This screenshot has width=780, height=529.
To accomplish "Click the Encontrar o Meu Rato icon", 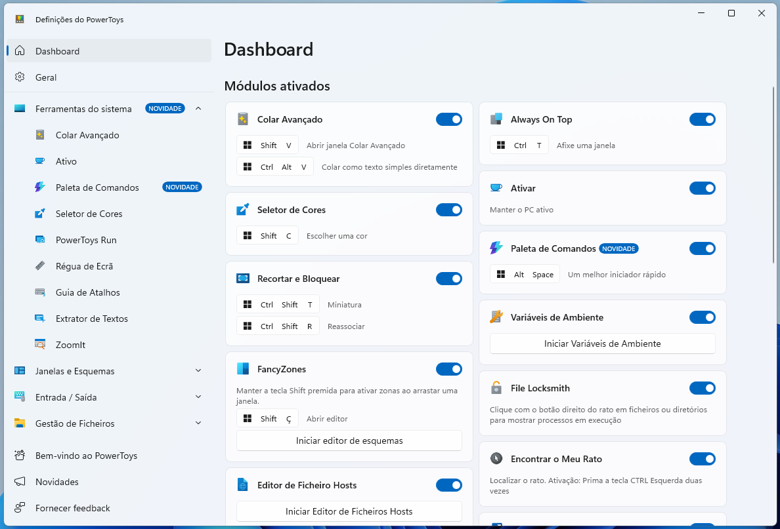I will pos(496,458).
